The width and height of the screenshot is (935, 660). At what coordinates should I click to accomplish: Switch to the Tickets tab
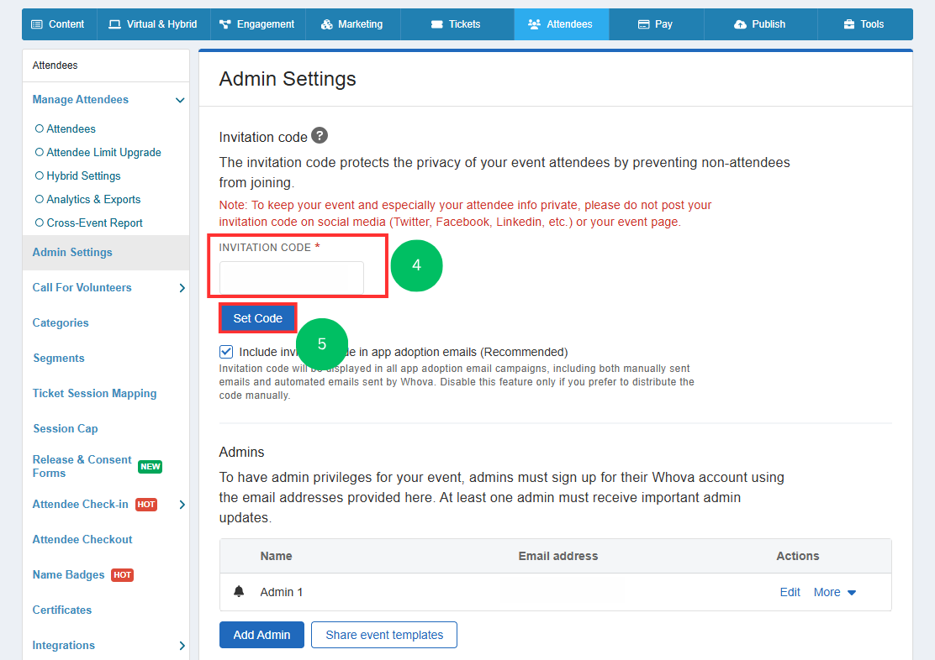pos(457,24)
